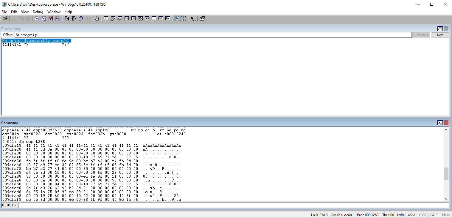Switch to Source mode off button

[184, 19]
